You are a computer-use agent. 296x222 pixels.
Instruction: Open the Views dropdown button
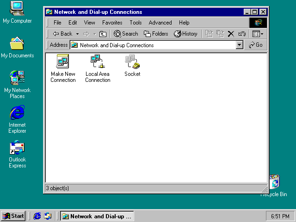pos(258,34)
